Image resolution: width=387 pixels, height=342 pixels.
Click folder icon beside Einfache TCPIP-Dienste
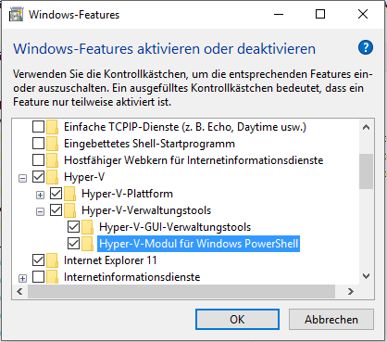coord(52,127)
